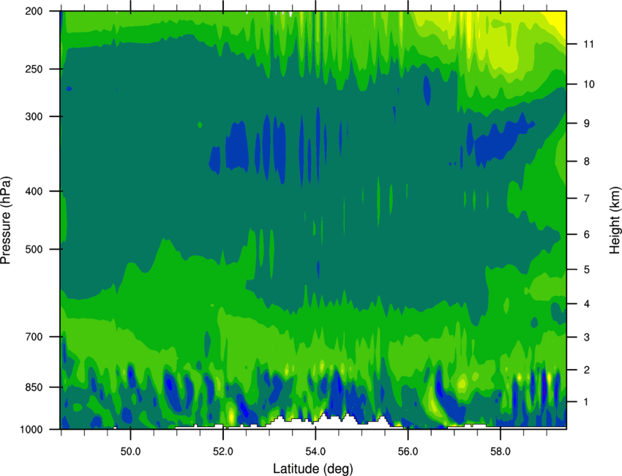Screen dimensions: 622x476
Task: Click the pressure tick label 850
Action: tap(34, 387)
